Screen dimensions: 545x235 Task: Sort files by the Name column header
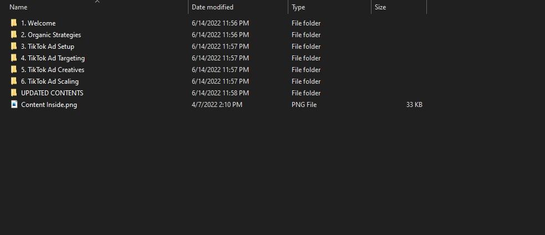(18, 7)
